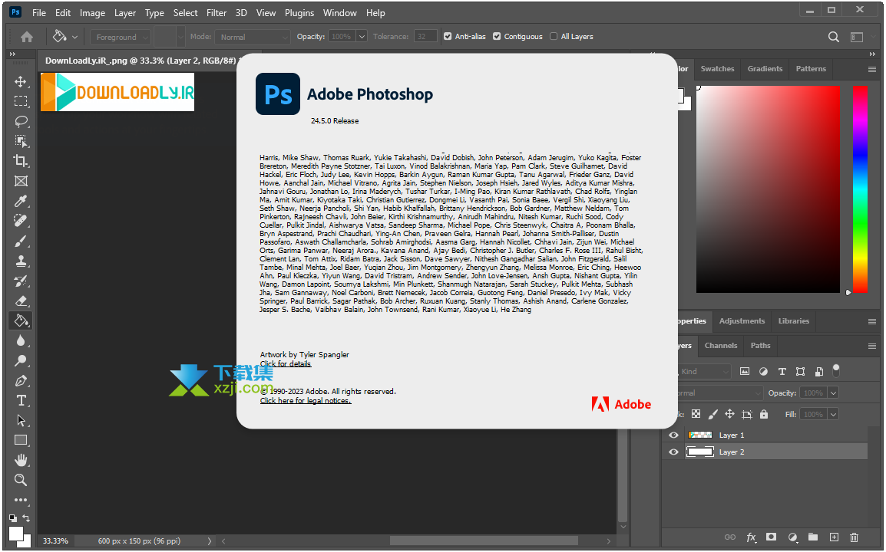Open the tool preset picker arrow
This screenshot has width=886, height=552.
[74, 38]
